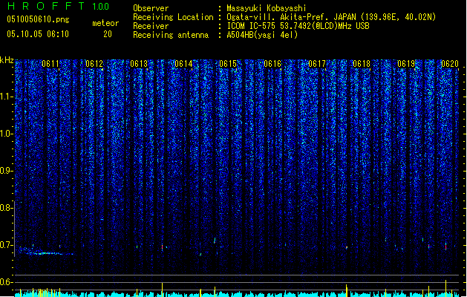Click the 'Observer' field label
Screen dimensions: 467x297
click(151, 8)
